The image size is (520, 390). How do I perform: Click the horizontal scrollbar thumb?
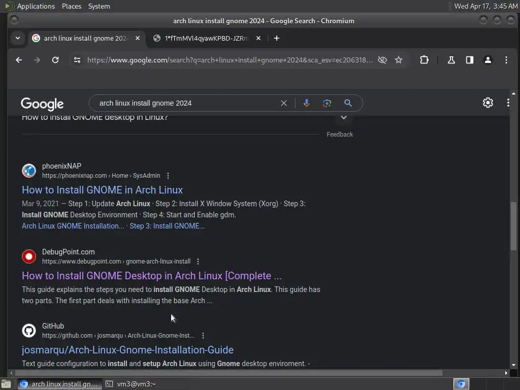(229, 373)
